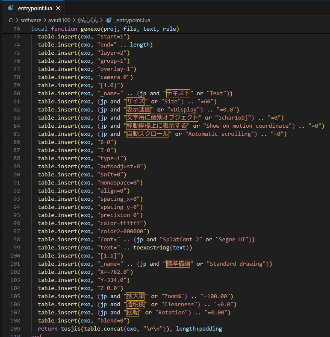
Task: Close the _entrypoint.lua tab
Action: coord(58,9)
